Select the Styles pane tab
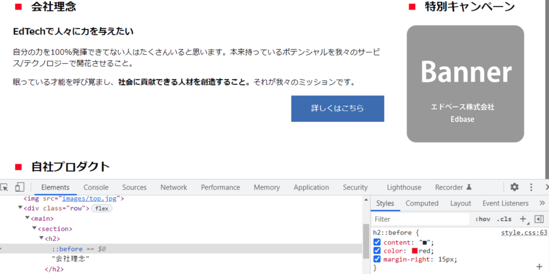549x274 pixels. click(385, 203)
